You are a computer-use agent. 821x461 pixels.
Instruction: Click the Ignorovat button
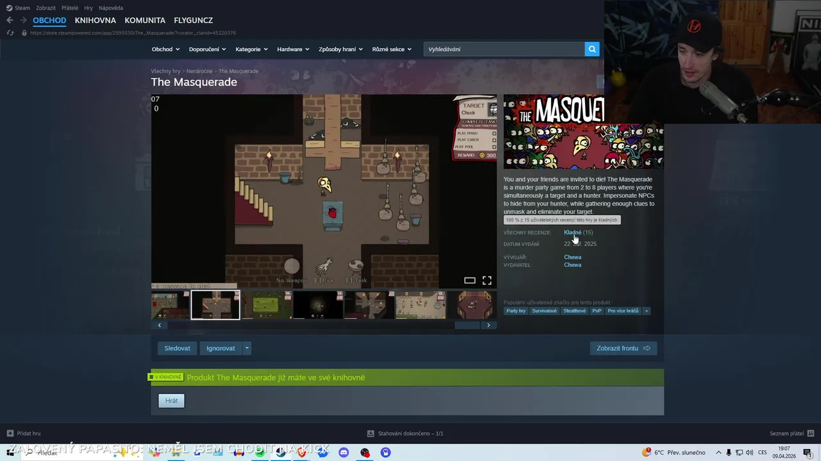coord(221,348)
